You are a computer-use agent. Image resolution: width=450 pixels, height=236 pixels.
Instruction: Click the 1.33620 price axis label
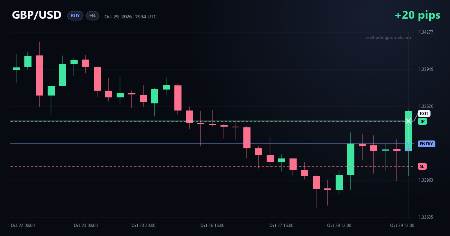coord(426,106)
